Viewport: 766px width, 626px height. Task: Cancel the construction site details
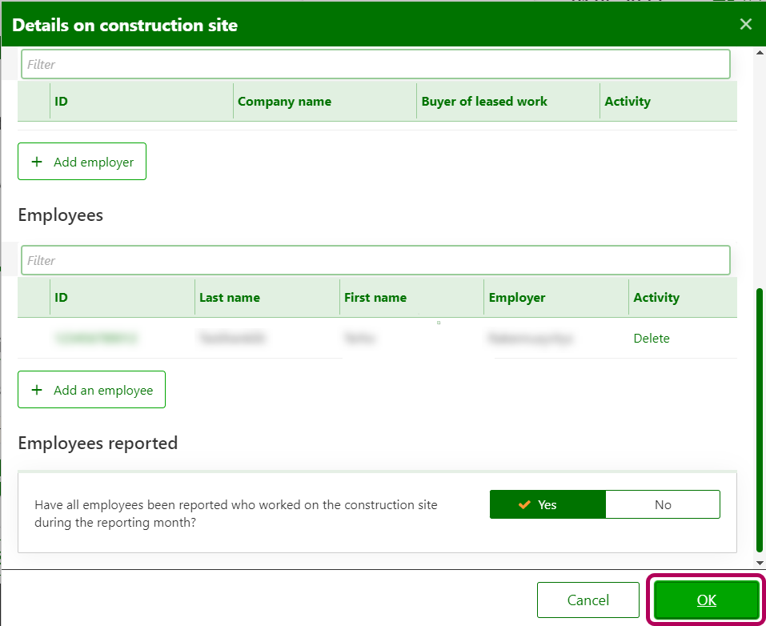588,600
